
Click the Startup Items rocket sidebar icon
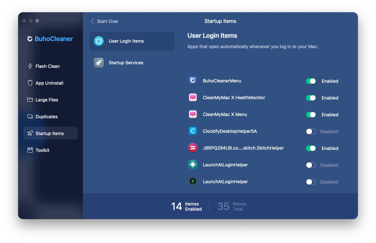(x=30, y=133)
